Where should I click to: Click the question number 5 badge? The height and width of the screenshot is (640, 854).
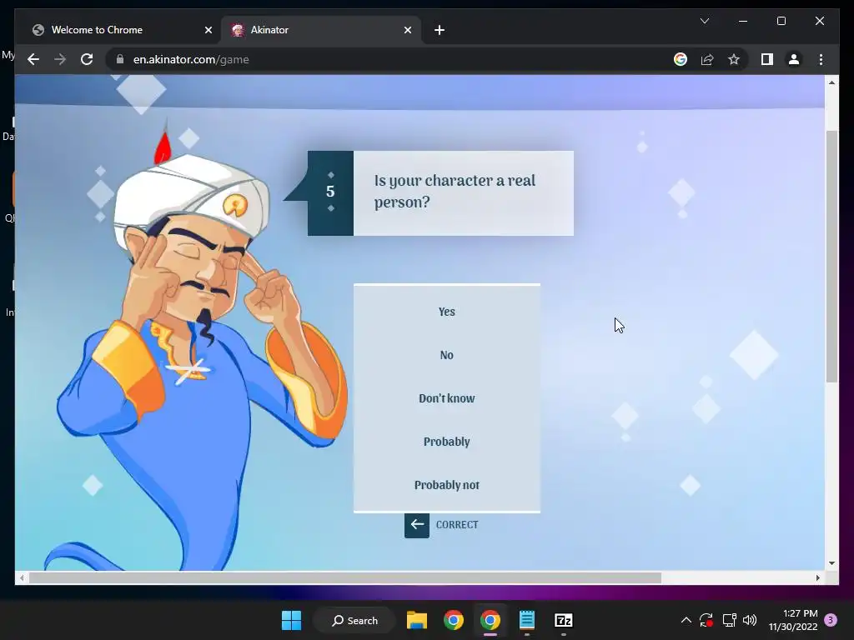(x=330, y=193)
